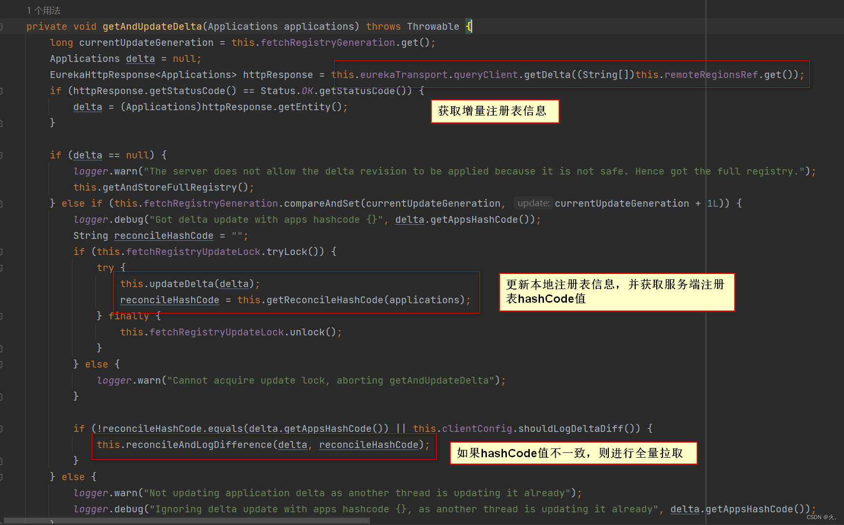This screenshot has width=844, height=525.
Task: Collapse the last '} else {' block fold marker
Action: pyautogui.click(x=1, y=477)
